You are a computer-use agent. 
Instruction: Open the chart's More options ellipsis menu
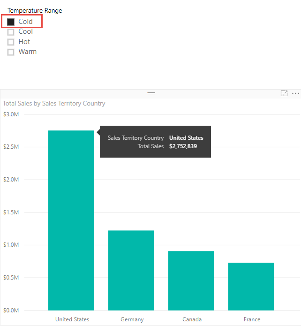point(295,94)
